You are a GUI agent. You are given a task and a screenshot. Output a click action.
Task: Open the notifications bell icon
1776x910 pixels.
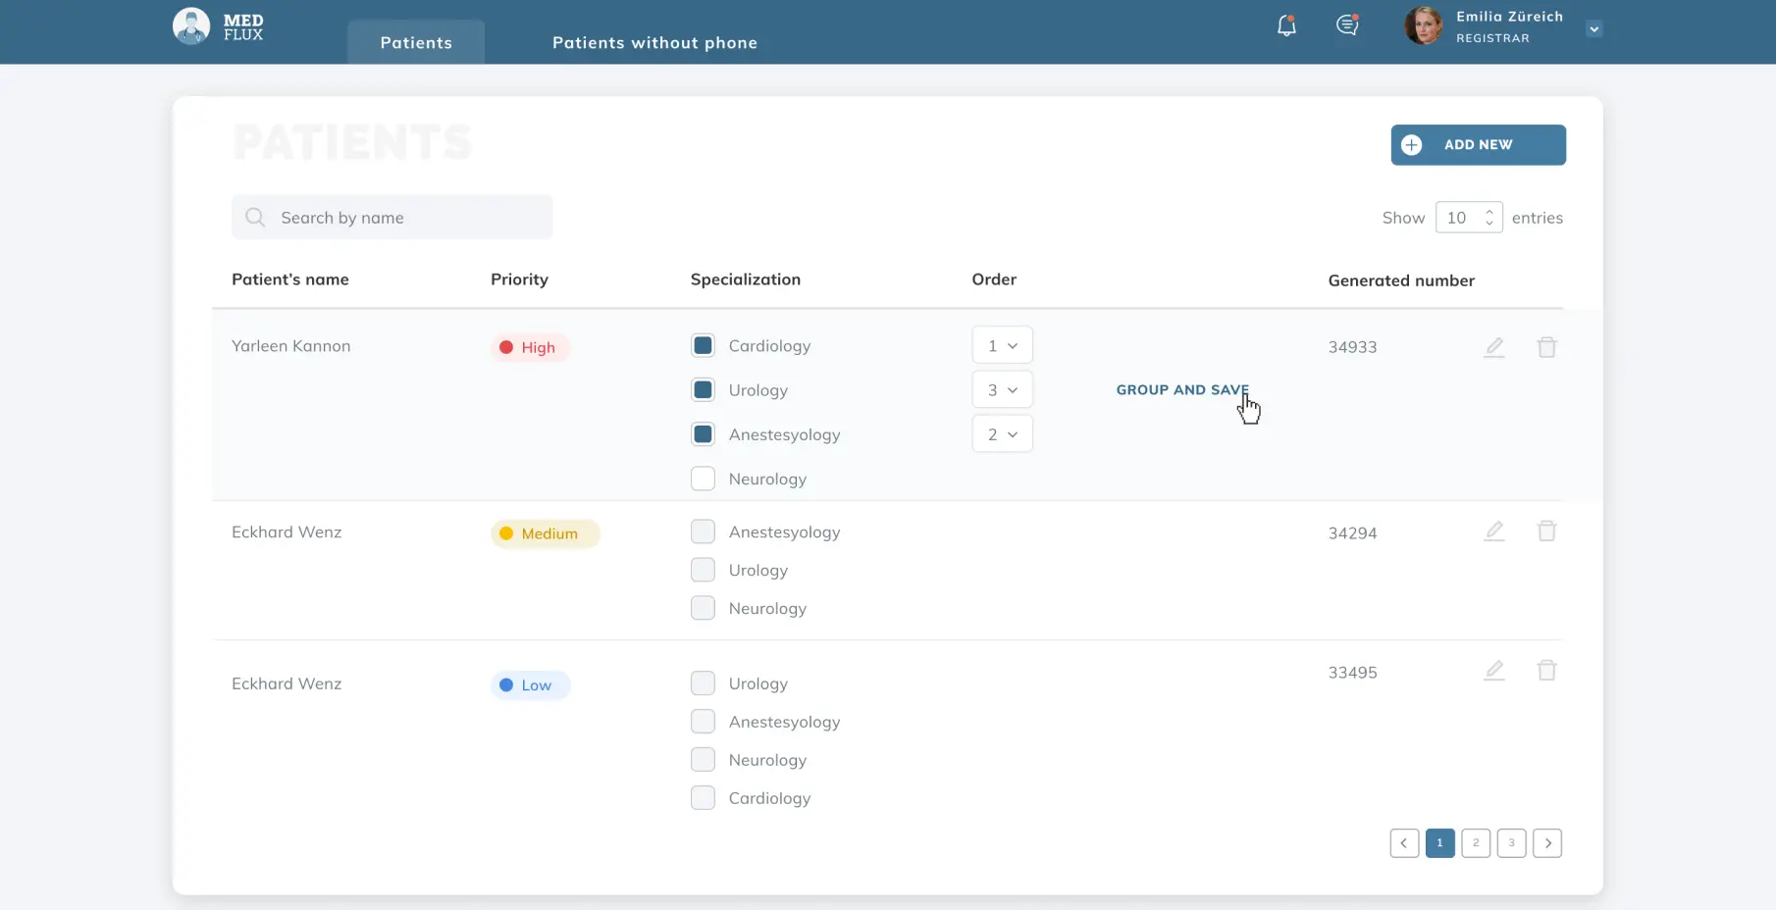pyautogui.click(x=1285, y=26)
